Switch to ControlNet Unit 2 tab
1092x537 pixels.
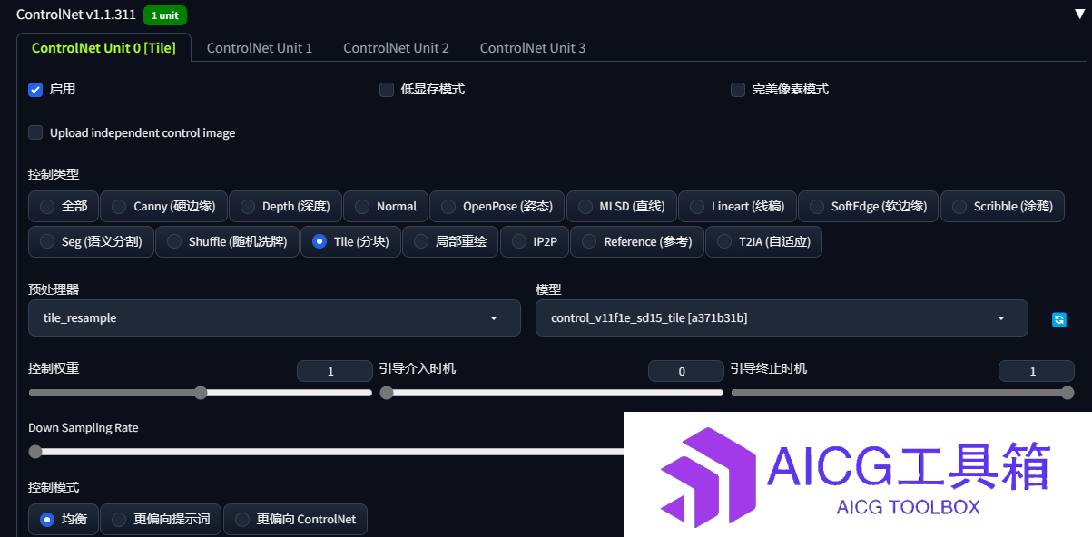point(396,47)
